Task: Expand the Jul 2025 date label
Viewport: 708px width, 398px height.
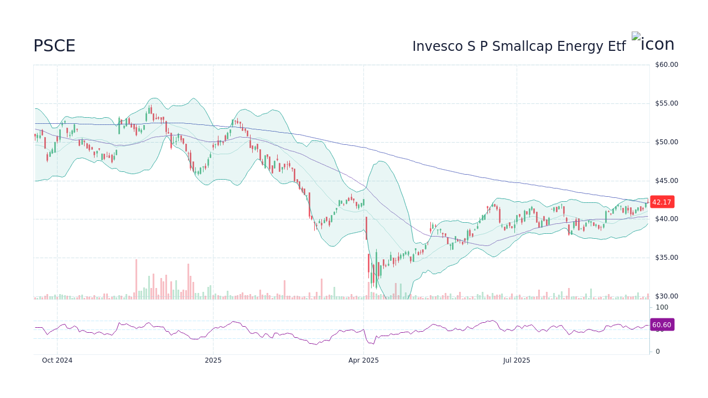Action: click(516, 360)
